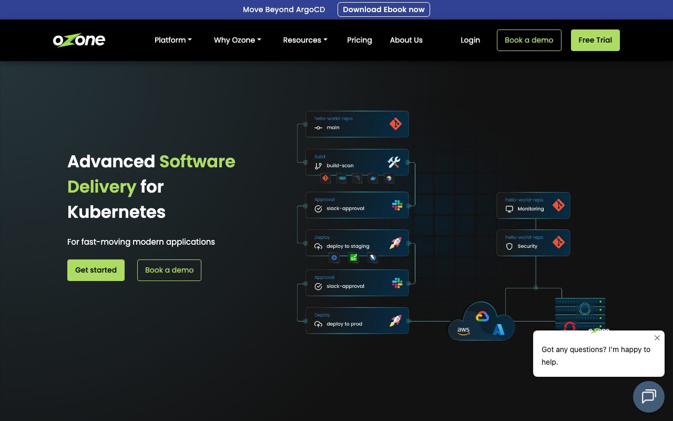Click the Google Cloud logo in the cloud graphic
673x421 pixels.
tap(482, 316)
